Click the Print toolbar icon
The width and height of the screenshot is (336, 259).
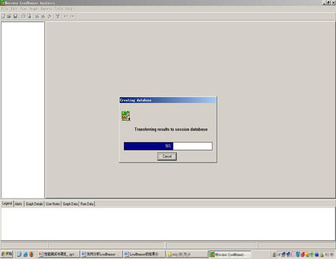click(x=23, y=16)
